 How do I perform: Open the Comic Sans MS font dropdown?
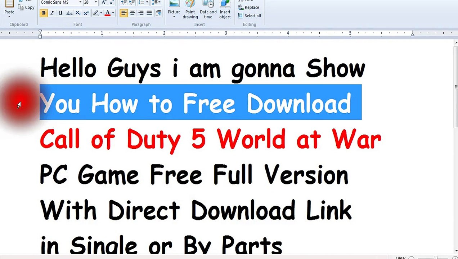coord(80,3)
